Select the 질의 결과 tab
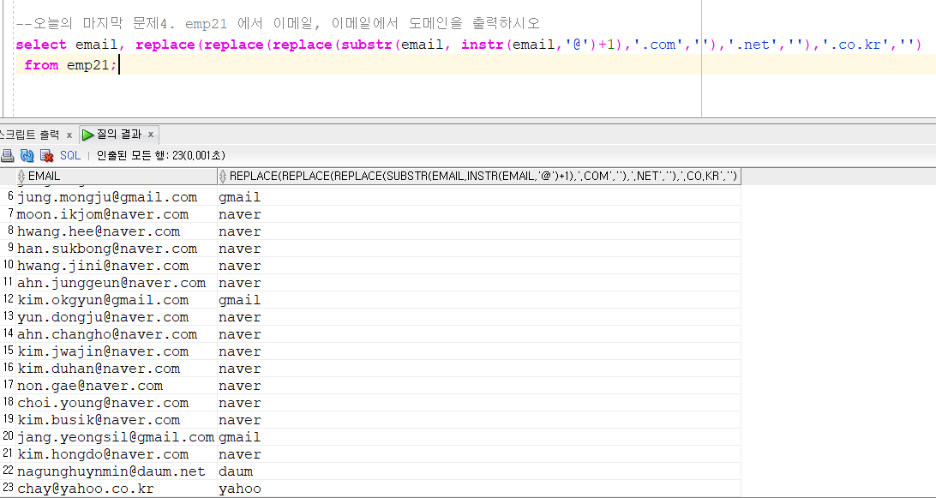 118,135
